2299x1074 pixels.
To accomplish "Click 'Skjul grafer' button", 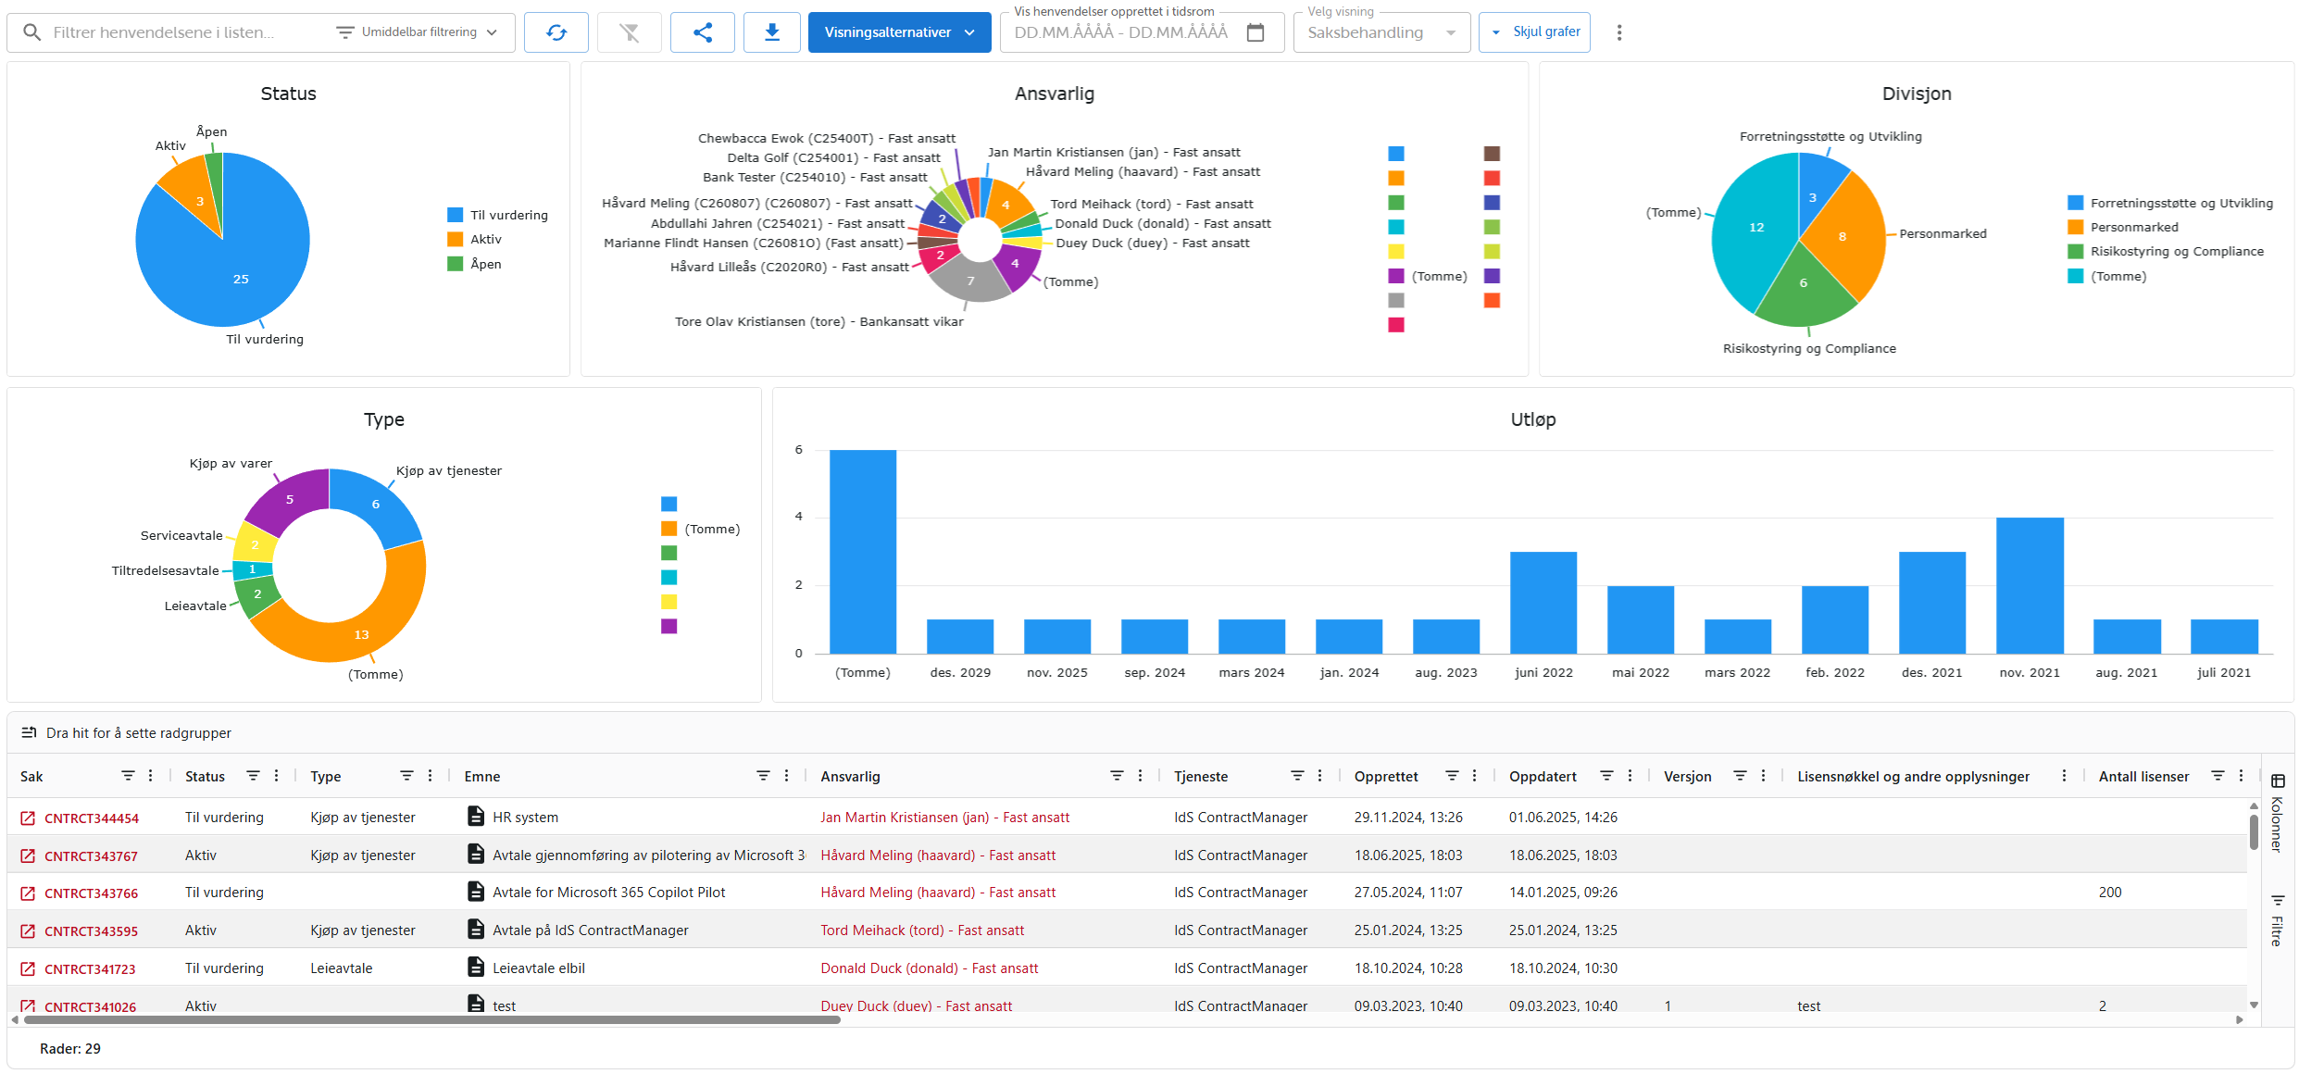I will coord(1534,32).
